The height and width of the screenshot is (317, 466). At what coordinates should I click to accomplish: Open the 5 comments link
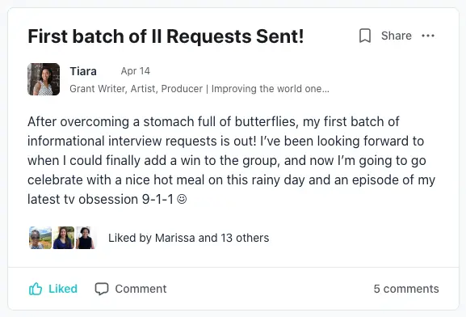point(406,289)
